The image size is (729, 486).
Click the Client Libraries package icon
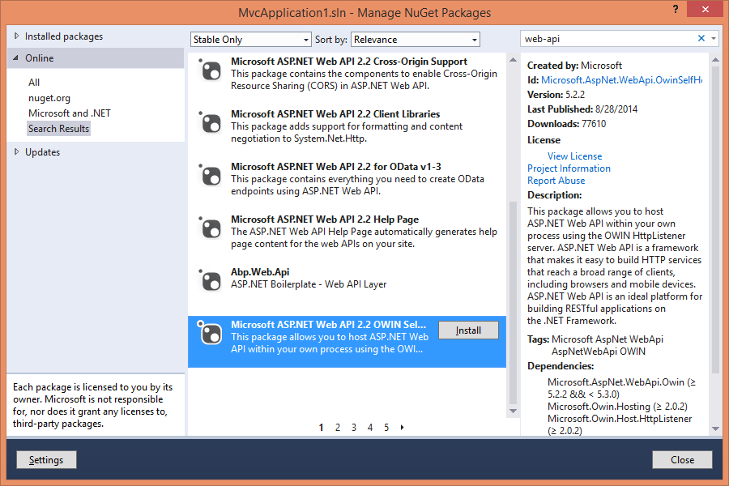(211, 123)
